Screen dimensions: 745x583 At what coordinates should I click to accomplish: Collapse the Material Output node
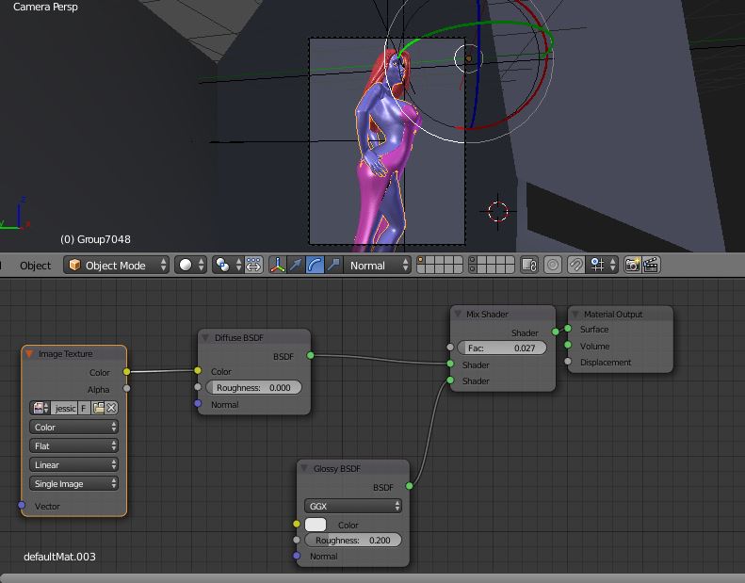click(x=575, y=314)
